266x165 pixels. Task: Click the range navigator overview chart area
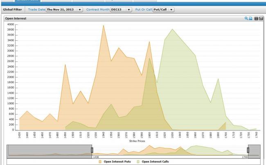(169, 151)
